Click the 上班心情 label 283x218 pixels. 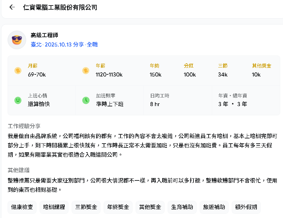pyautogui.click(x=38, y=95)
